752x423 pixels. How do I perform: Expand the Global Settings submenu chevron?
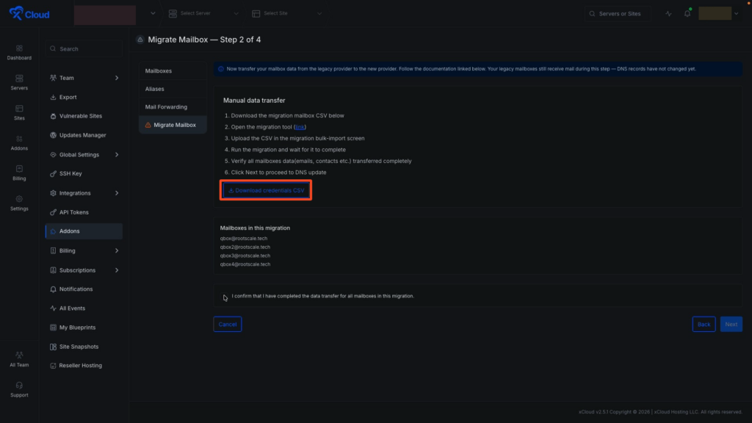point(117,154)
